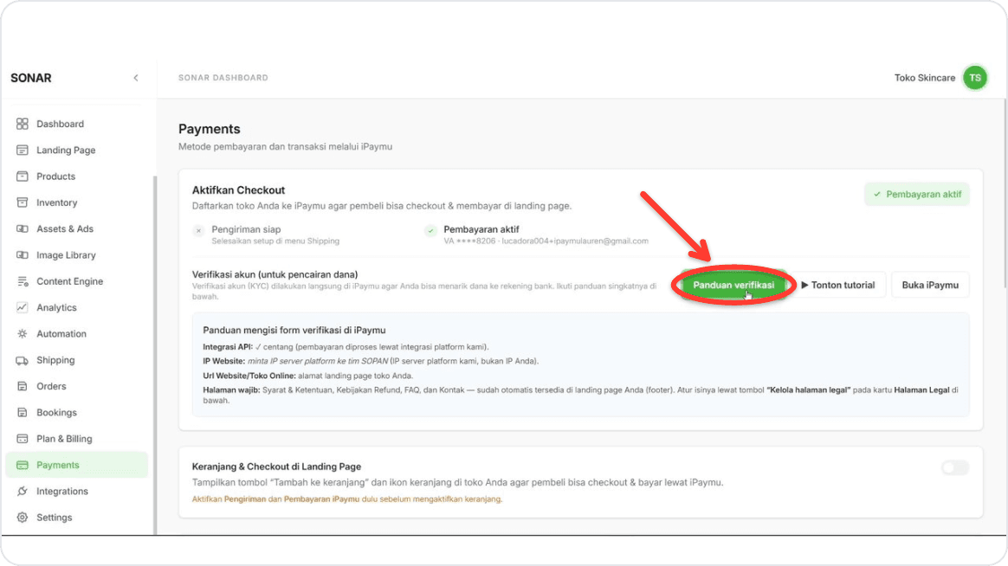The width and height of the screenshot is (1008, 566).
Task: Click the Integrasi API guide line
Action: pyautogui.click(x=346, y=347)
